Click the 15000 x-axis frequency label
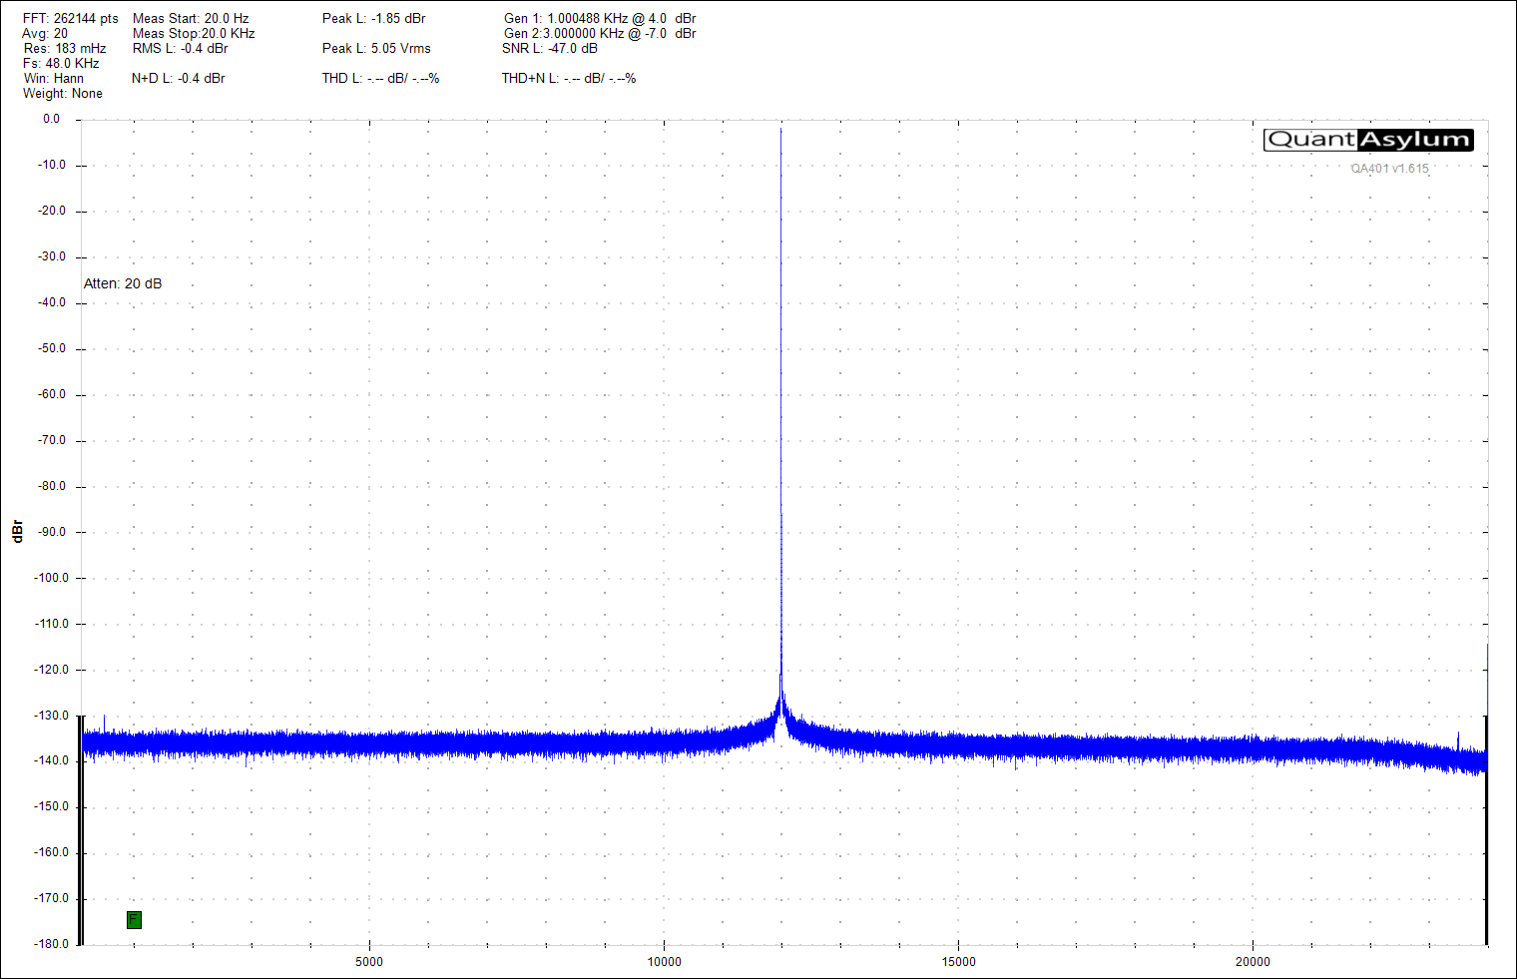 959,962
